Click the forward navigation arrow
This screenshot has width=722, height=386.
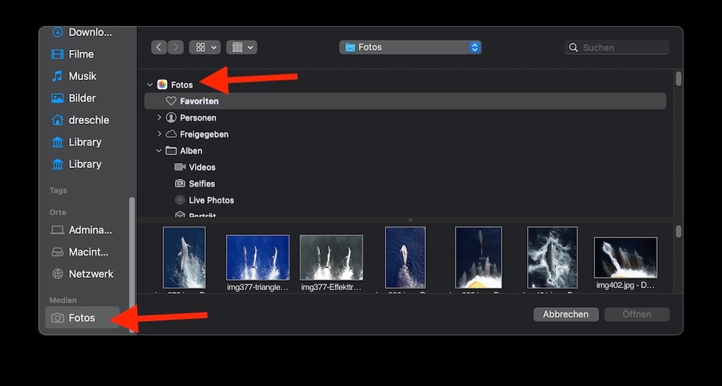[175, 48]
